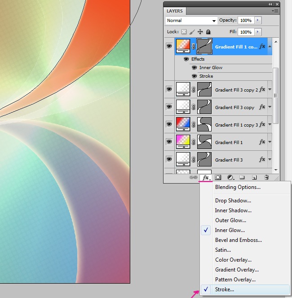Open the Normal blend mode dropdown
292x298 pixels.
click(191, 21)
